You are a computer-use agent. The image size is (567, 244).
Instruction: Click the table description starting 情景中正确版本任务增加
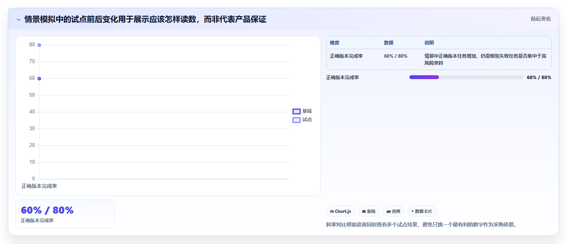coord(485,60)
